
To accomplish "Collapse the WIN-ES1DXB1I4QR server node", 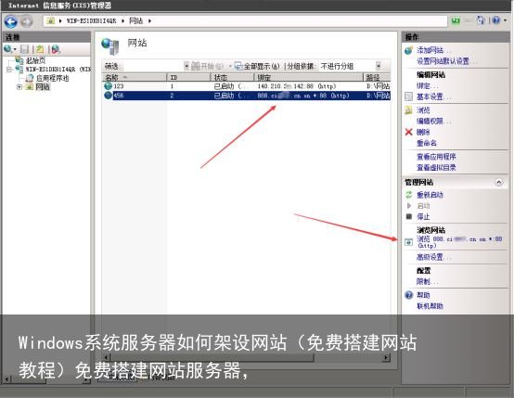I will click(x=9, y=70).
